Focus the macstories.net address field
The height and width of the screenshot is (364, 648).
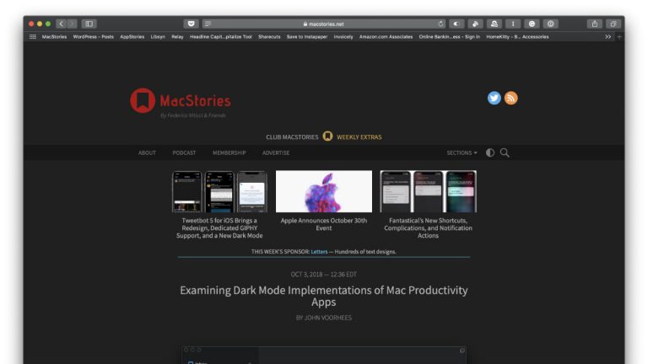pos(324,24)
